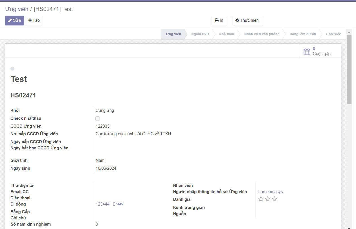Click the grey kanban state dot above Test
This screenshot has height=229, width=356.
(x=12, y=69)
